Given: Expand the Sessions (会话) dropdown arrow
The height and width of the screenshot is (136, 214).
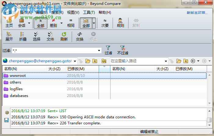Looking at the screenshot, I should (29, 23).
